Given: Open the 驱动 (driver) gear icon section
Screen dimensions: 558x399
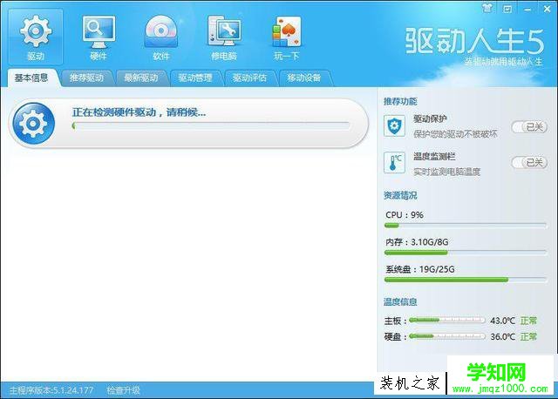Looking at the screenshot, I should (x=35, y=37).
